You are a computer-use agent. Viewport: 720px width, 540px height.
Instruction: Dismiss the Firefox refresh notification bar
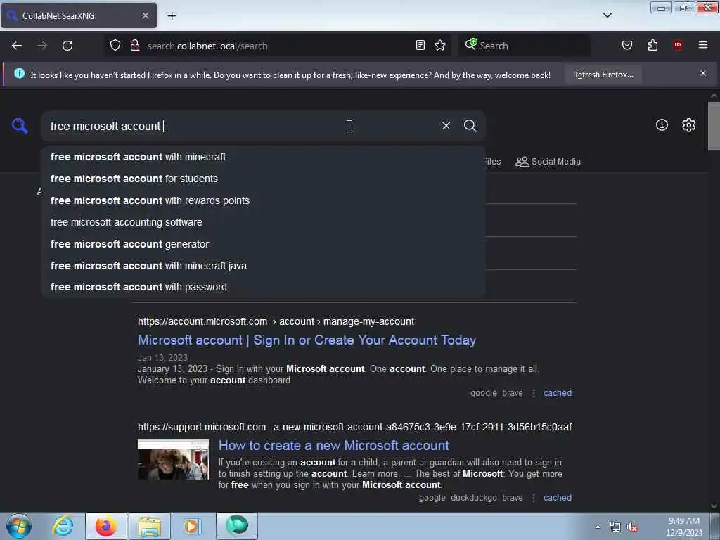[703, 73]
